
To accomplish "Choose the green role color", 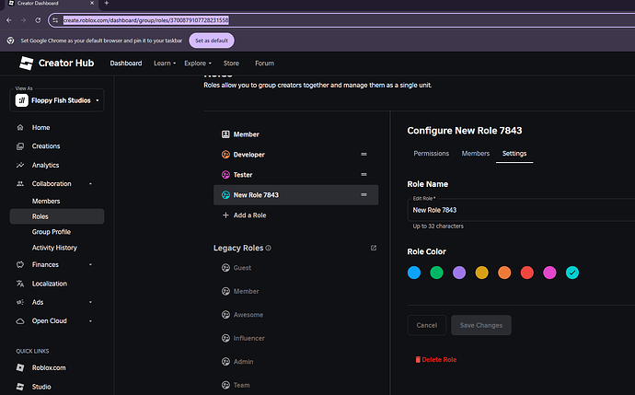I will coord(436,273).
